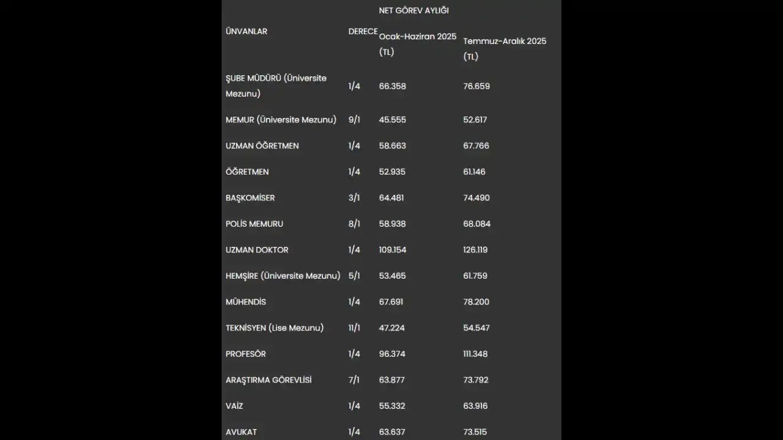The image size is (783, 440).
Task: Click the DERECE column header
Action: coord(363,31)
